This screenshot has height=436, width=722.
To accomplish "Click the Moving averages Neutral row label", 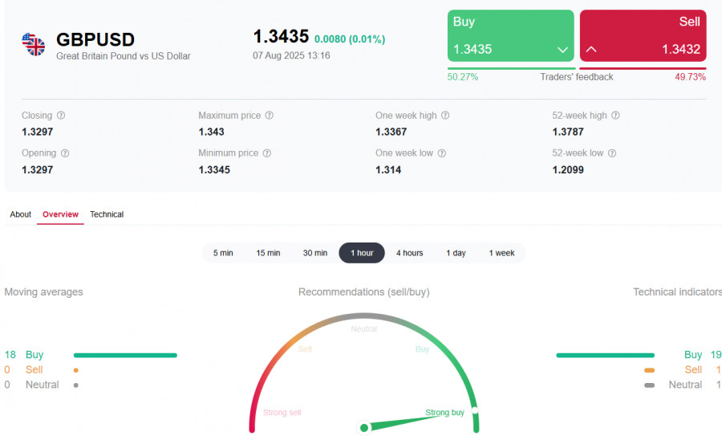I will [x=43, y=385].
